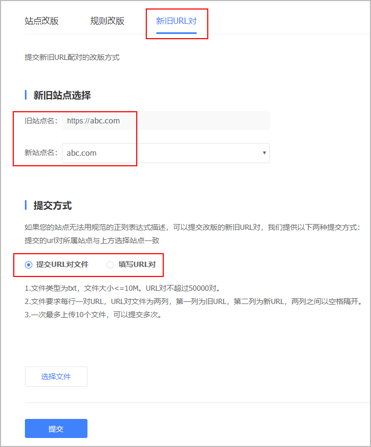Click the dropdown arrow of 新站点名
The width and height of the screenshot is (371, 447).
point(264,153)
